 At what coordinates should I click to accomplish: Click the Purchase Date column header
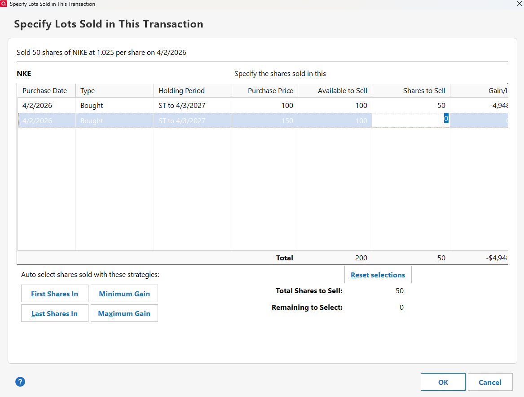[x=45, y=90]
